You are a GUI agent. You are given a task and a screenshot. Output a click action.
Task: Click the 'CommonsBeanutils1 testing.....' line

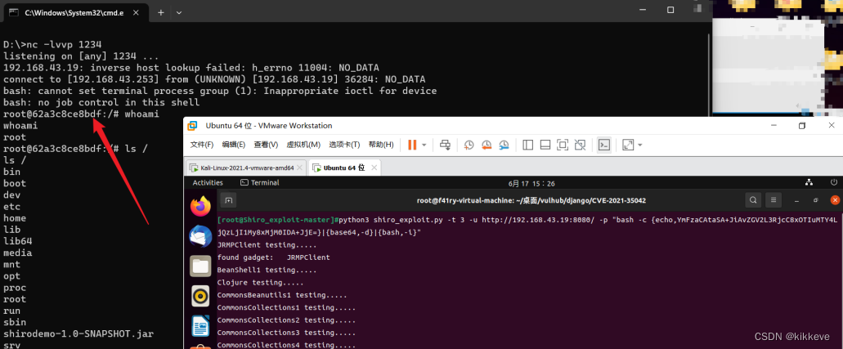[x=282, y=295]
